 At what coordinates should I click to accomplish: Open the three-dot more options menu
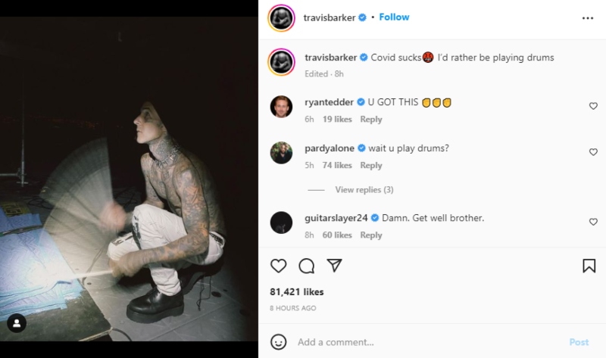[588, 17]
